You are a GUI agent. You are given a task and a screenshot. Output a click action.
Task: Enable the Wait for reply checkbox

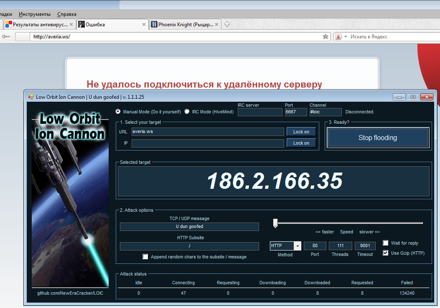pos(385,243)
